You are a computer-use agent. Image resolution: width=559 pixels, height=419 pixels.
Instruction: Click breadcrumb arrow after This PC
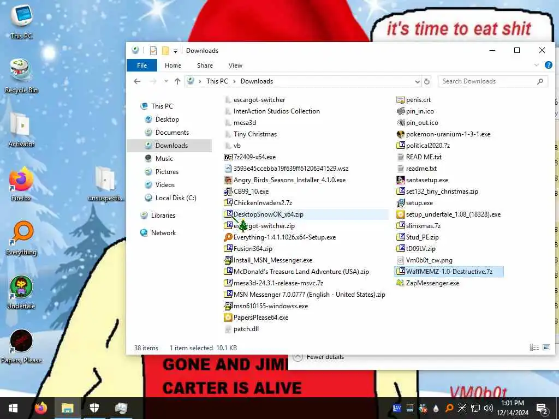point(234,81)
